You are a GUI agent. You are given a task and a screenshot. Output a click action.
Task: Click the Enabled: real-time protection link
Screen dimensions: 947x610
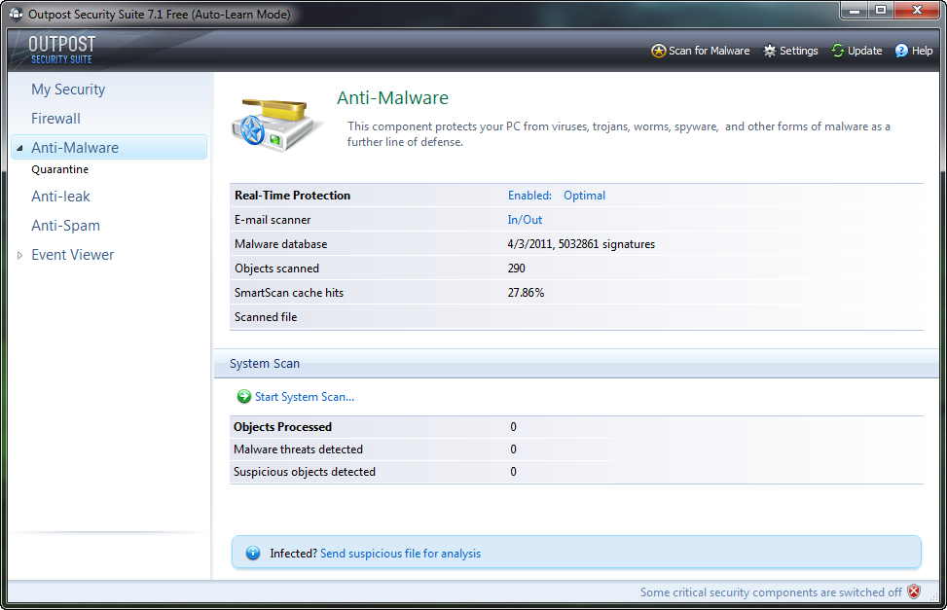[x=529, y=196]
